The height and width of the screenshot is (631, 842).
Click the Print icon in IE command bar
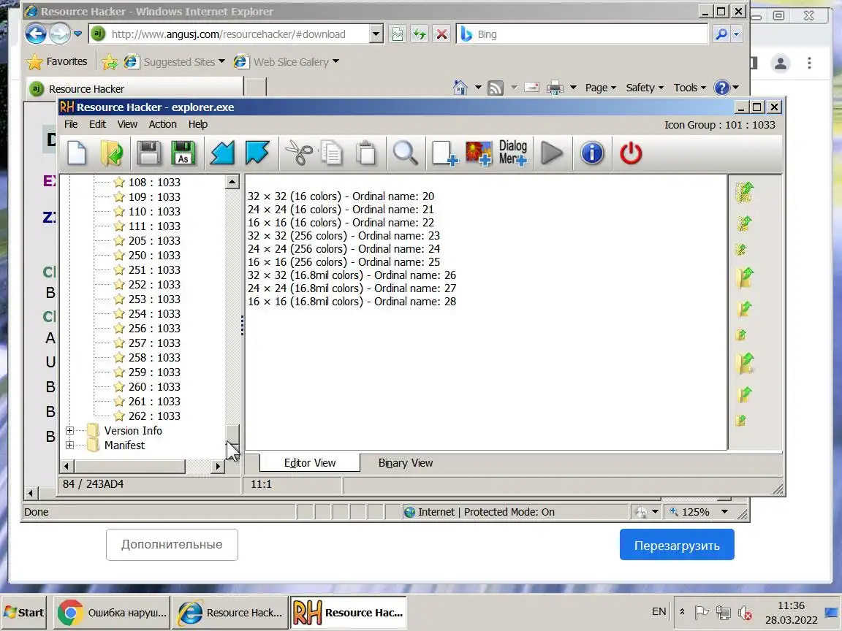coord(555,88)
